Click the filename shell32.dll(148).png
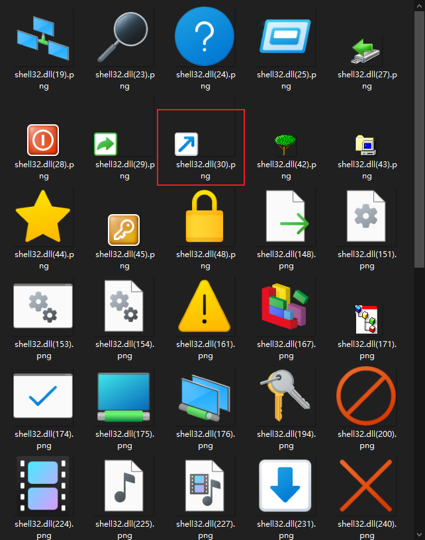The image size is (425, 540). [287, 260]
